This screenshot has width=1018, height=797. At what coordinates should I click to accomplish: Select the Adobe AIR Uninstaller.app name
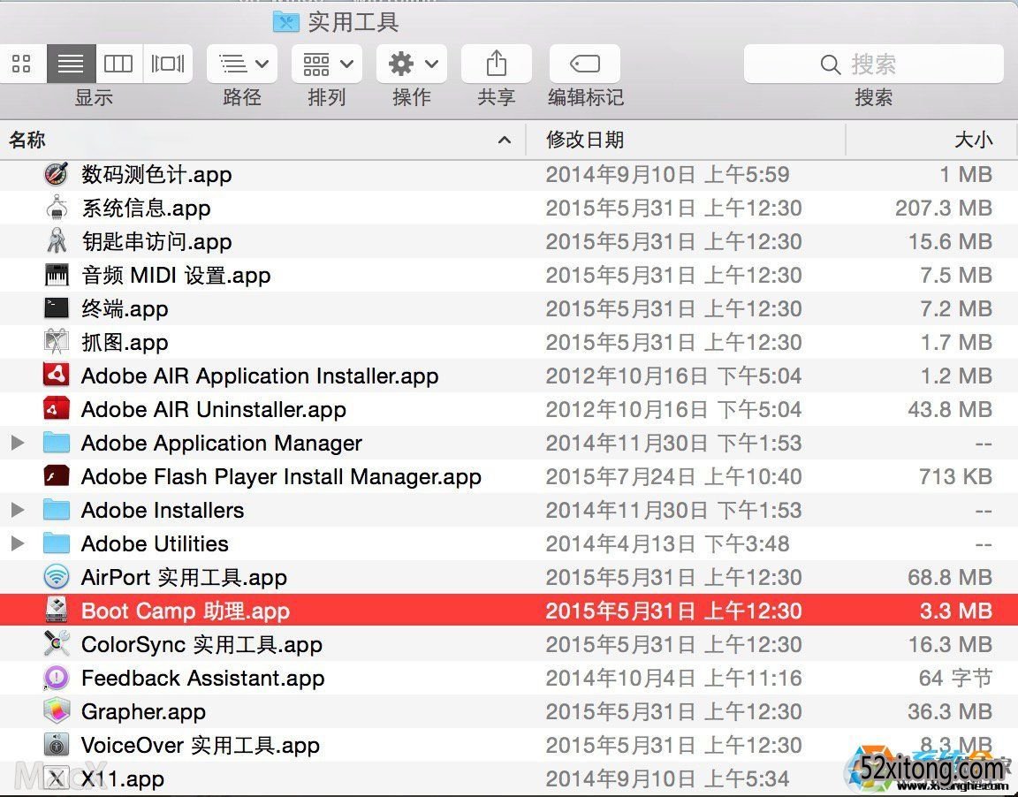(x=214, y=409)
